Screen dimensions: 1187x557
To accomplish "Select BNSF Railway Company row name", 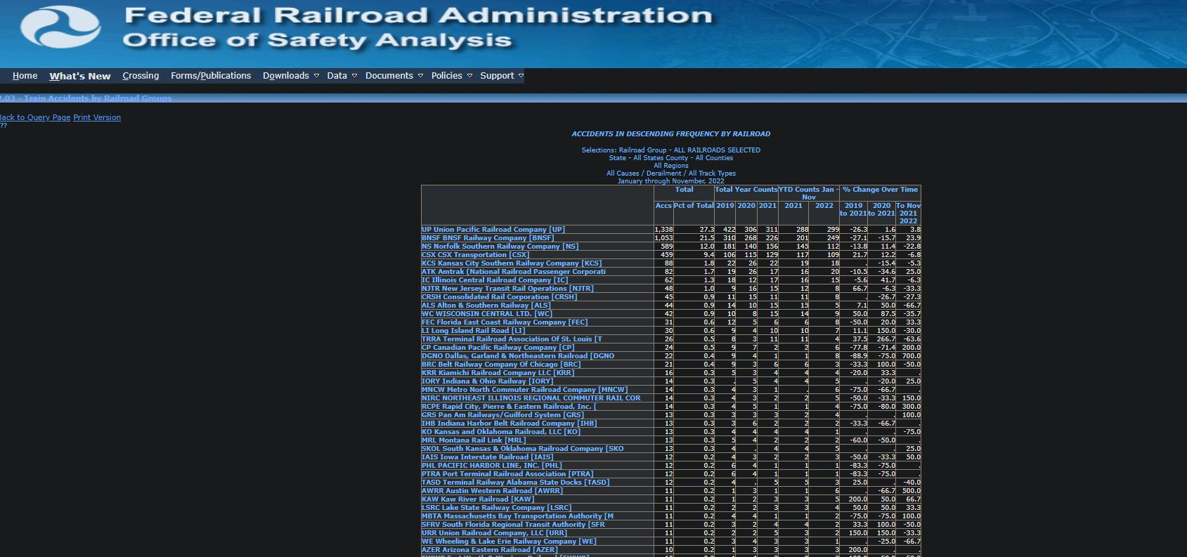I will pyautogui.click(x=488, y=238).
